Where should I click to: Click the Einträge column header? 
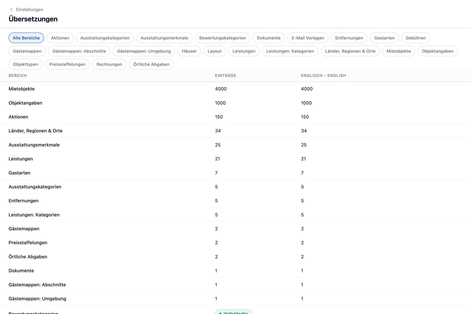[x=225, y=76]
